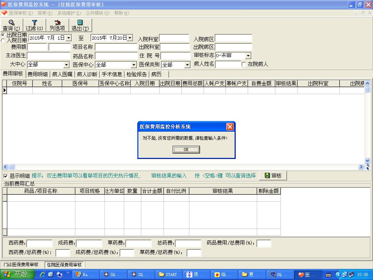Click the grid horizontal scrollbar thumb
Screen dimensions: 373x280
[12, 167]
